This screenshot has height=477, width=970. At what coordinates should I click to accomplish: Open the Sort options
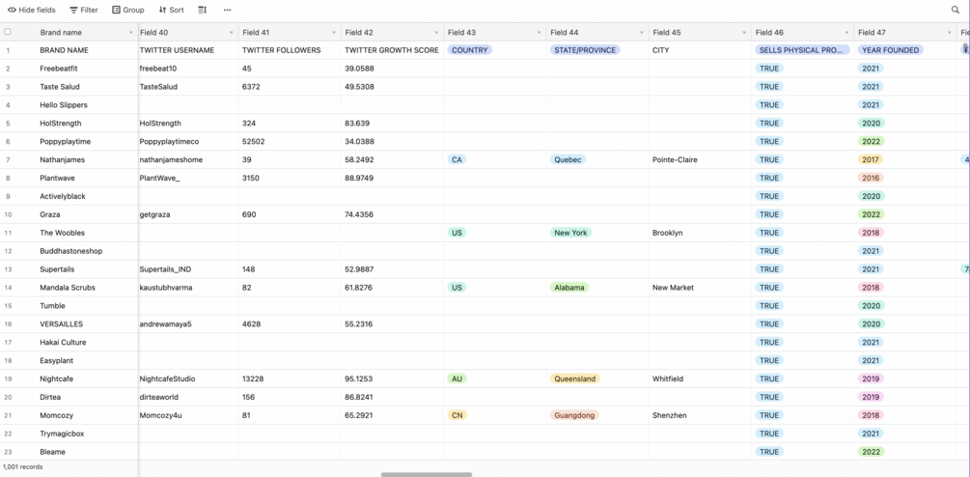pos(171,10)
